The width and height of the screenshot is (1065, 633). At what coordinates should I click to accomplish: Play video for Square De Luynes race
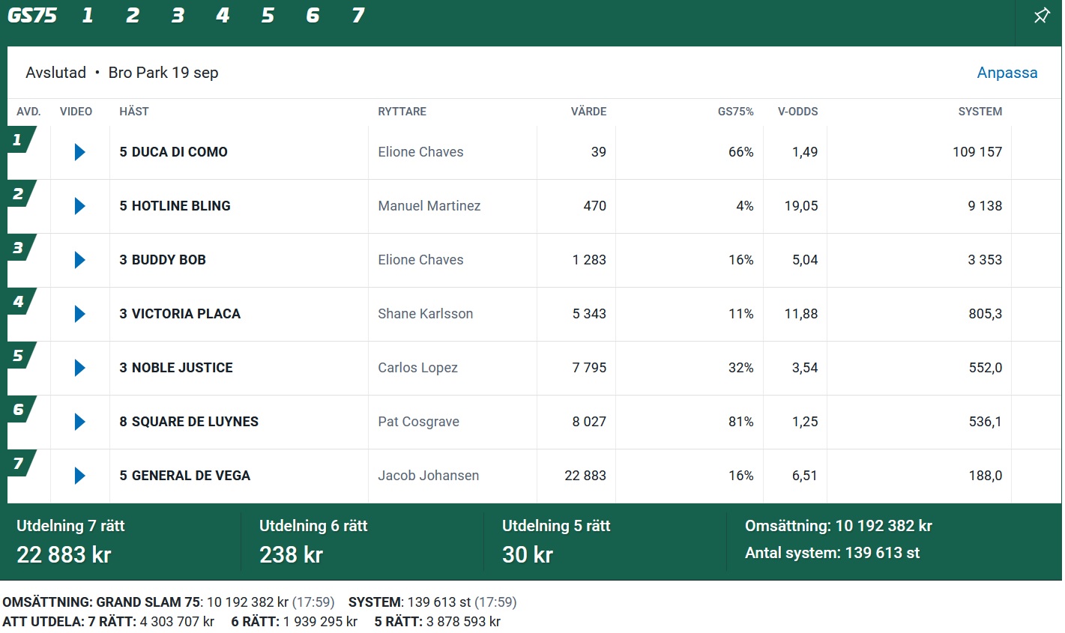pyautogui.click(x=80, y=422)
